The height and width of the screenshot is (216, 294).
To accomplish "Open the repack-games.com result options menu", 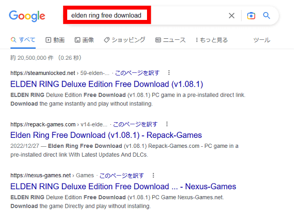I will pyautogui.click(x=167, y=124).
